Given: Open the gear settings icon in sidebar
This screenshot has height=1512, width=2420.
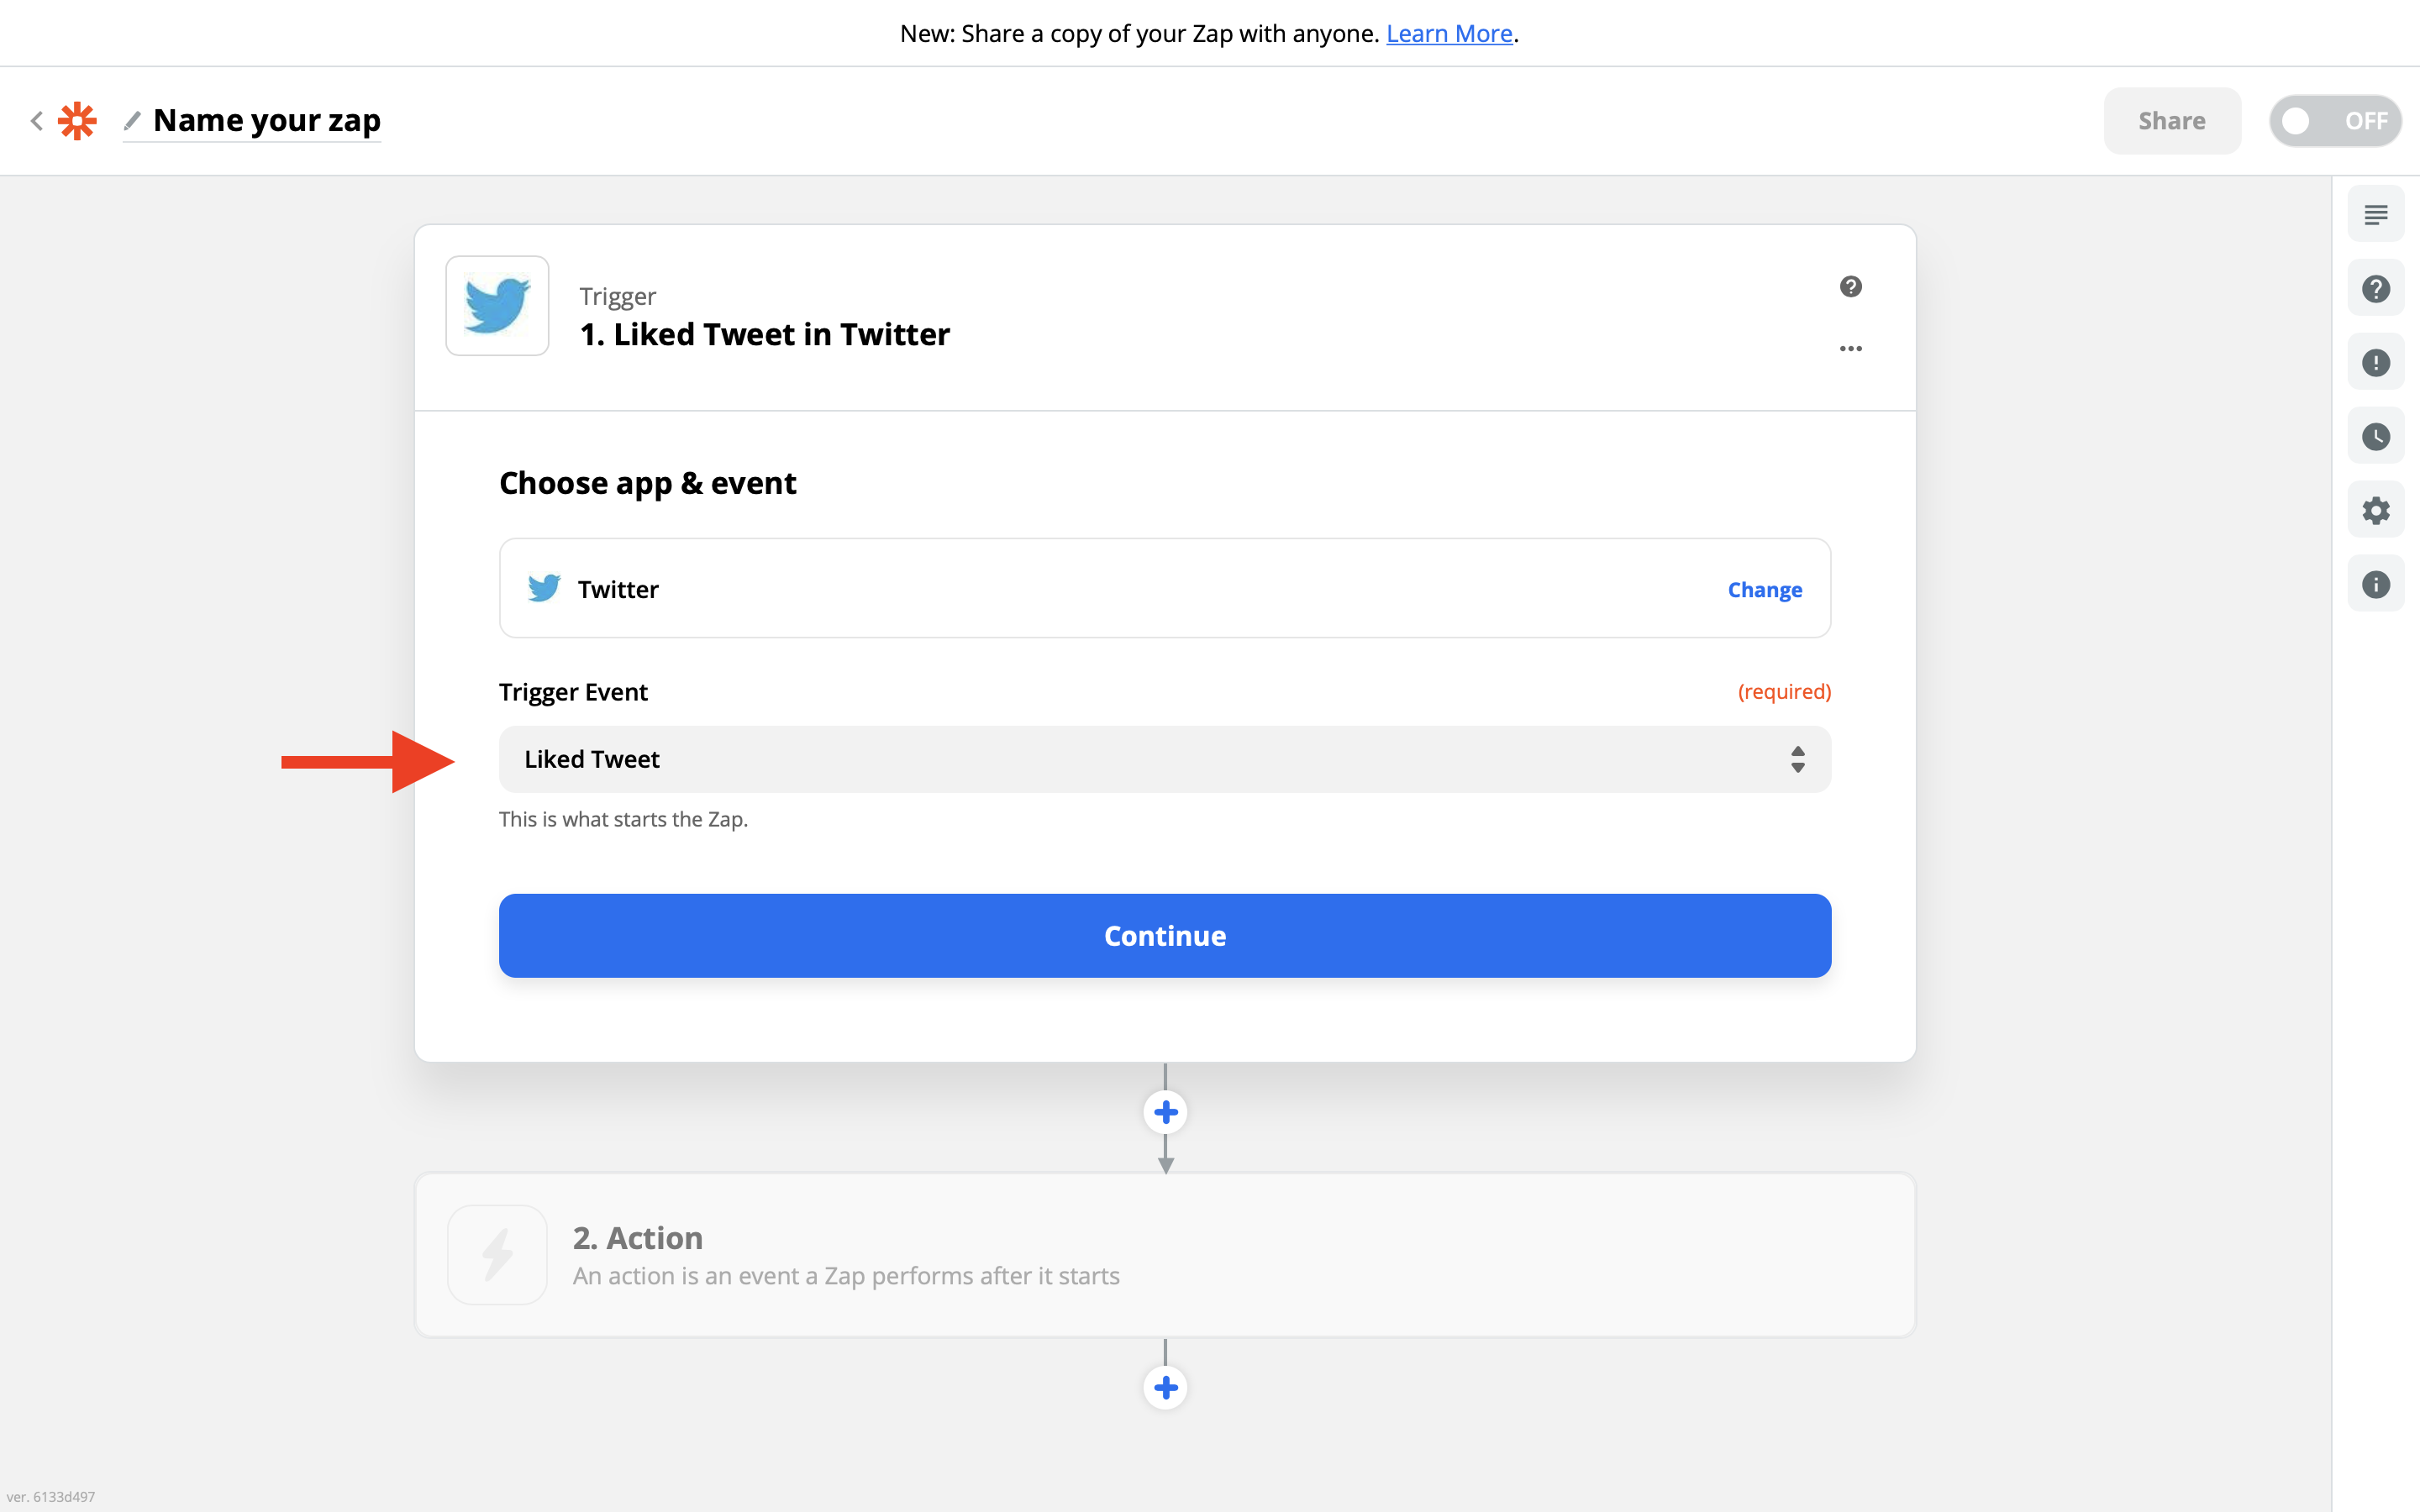Looking at the screenshot, I should (x=2375, y=510).
